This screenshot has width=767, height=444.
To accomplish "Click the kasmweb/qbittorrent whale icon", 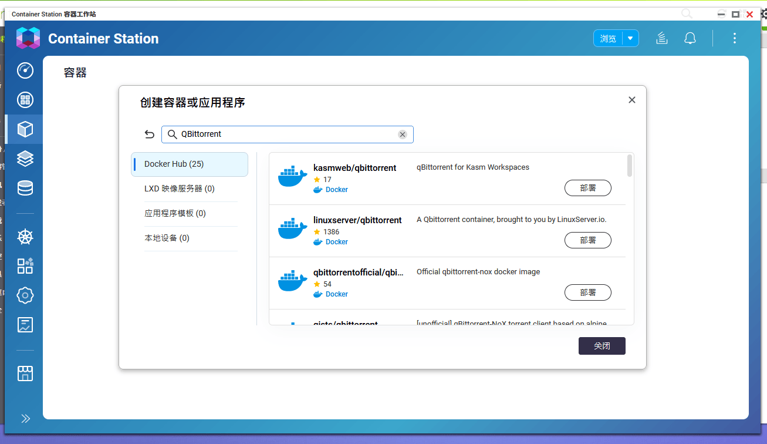I will (292, 177).
